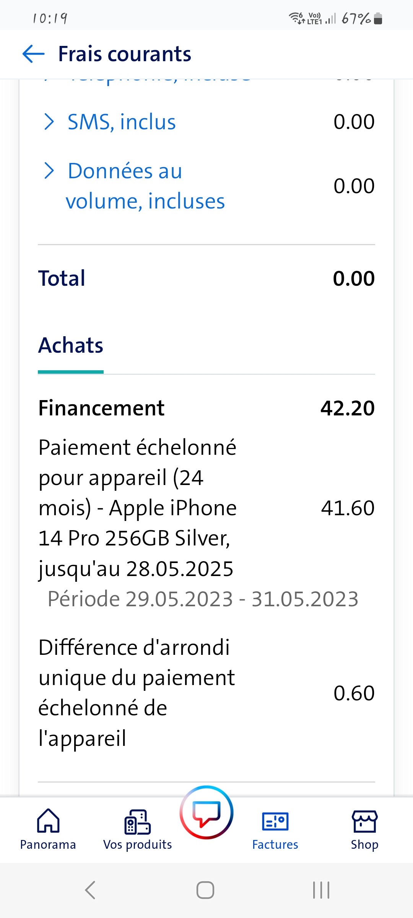
Task: Tap the Frais courants page title
Action: coord(125,54)
